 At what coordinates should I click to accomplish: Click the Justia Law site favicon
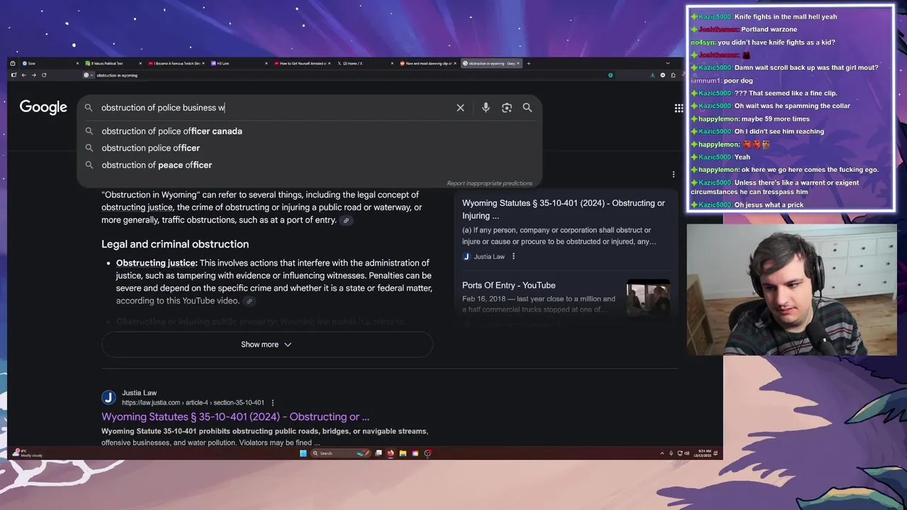pos(108,397)
